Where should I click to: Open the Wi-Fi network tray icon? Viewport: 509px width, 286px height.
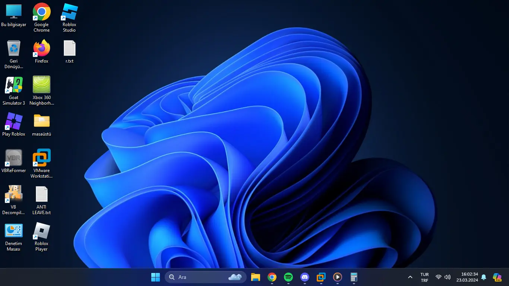[x=439, y=277]
